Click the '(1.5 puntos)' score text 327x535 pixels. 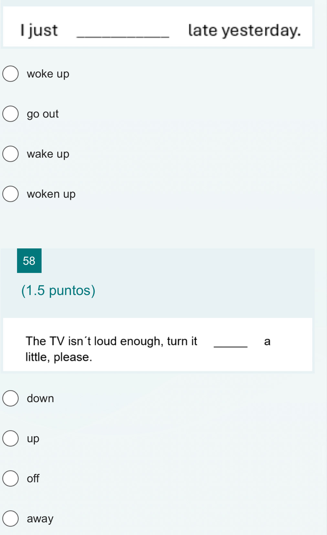point(58,290)
